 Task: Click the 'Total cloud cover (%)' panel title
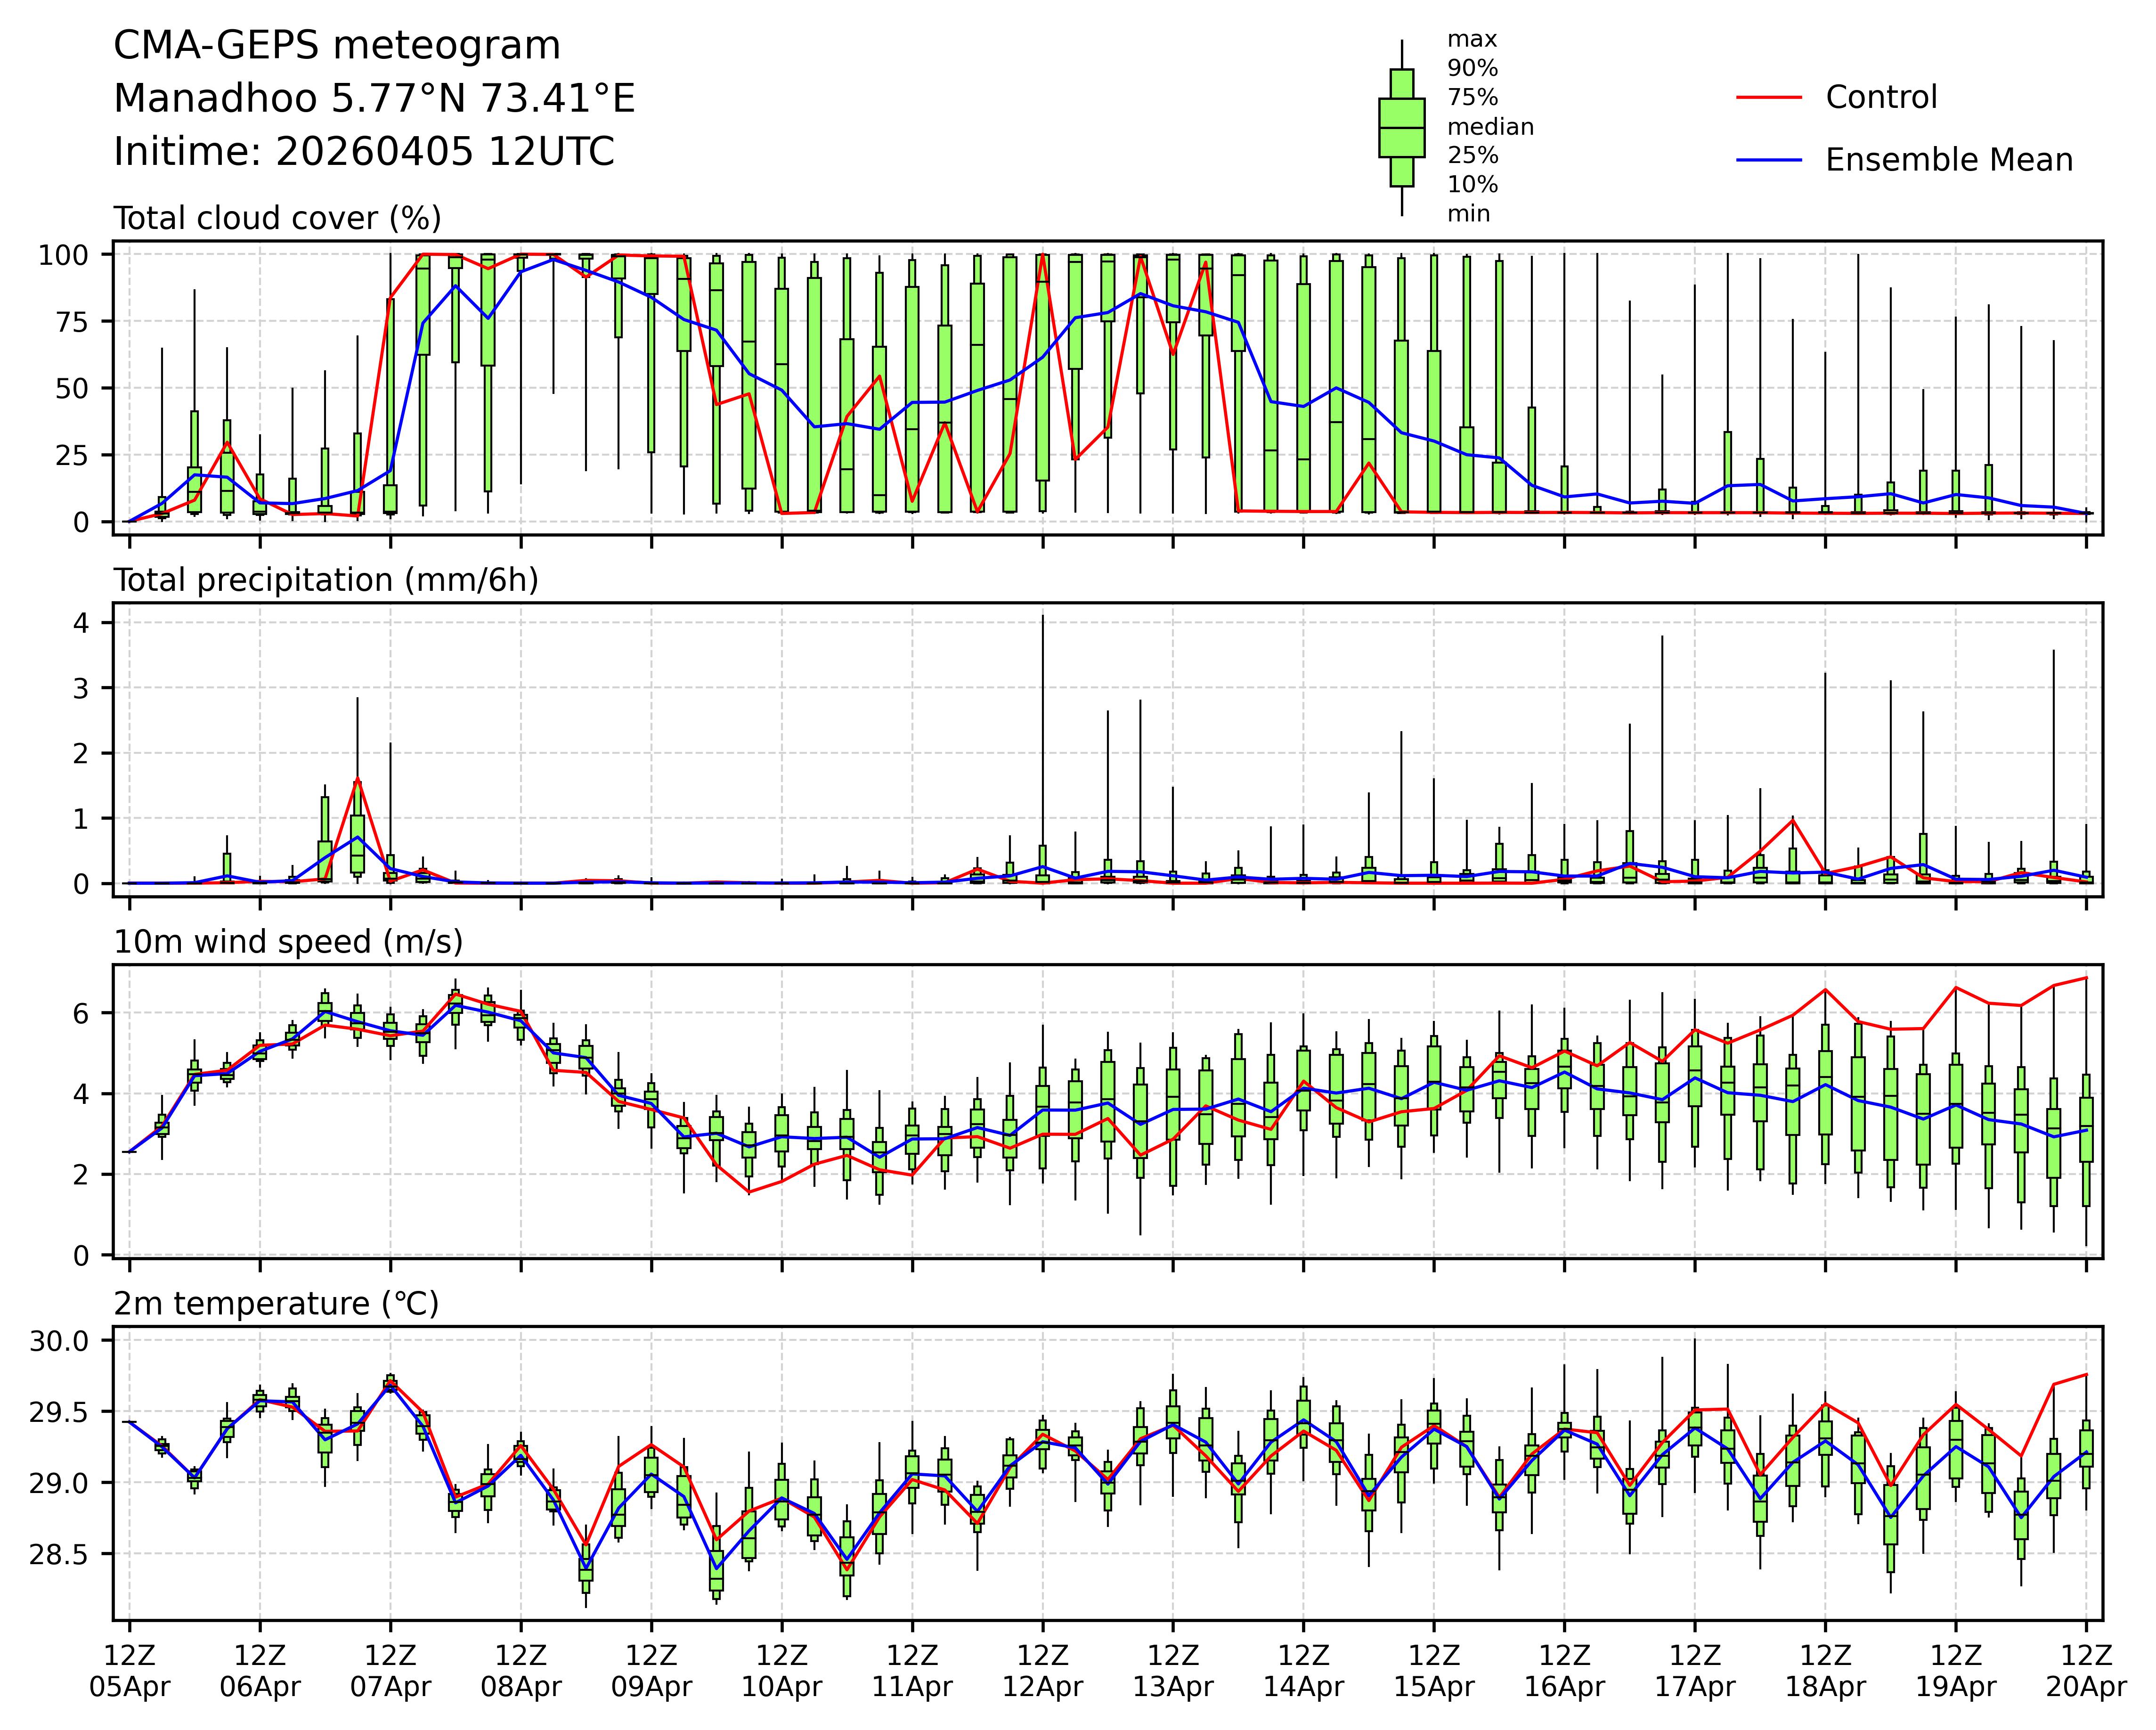tap(277, 218)
